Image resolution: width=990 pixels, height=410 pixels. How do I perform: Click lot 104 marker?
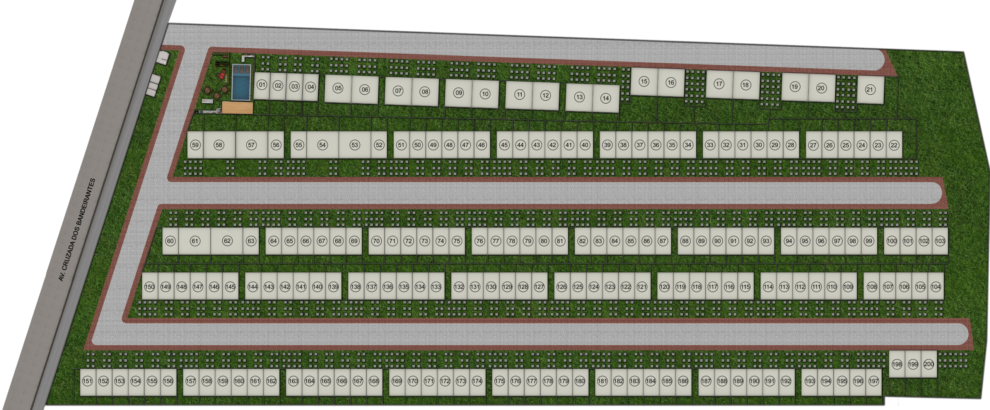pos(935,287)
